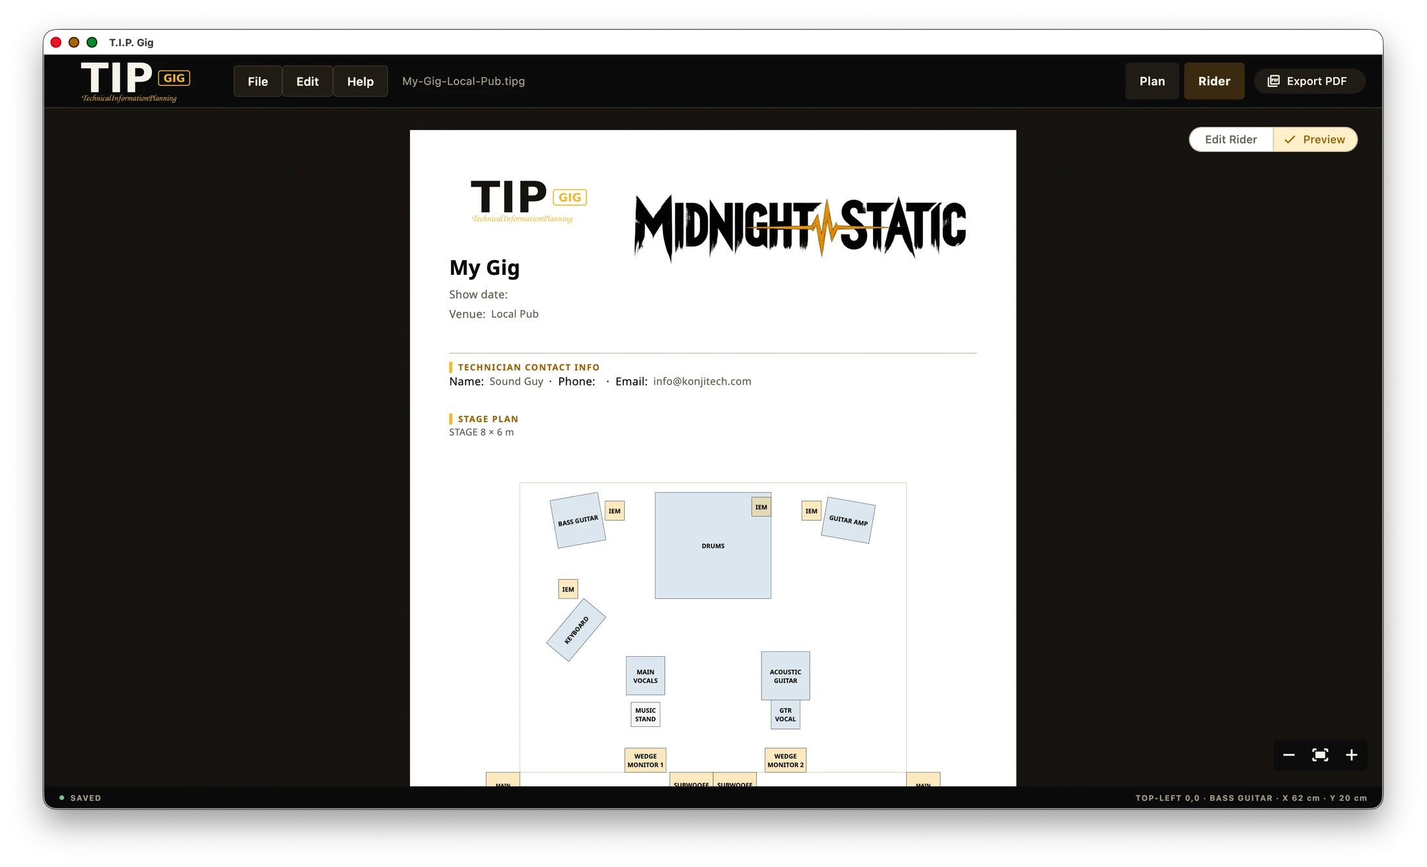Click the Venue Local Pub text
This screenshot has height=867, width=1427.
pos(494,314)
